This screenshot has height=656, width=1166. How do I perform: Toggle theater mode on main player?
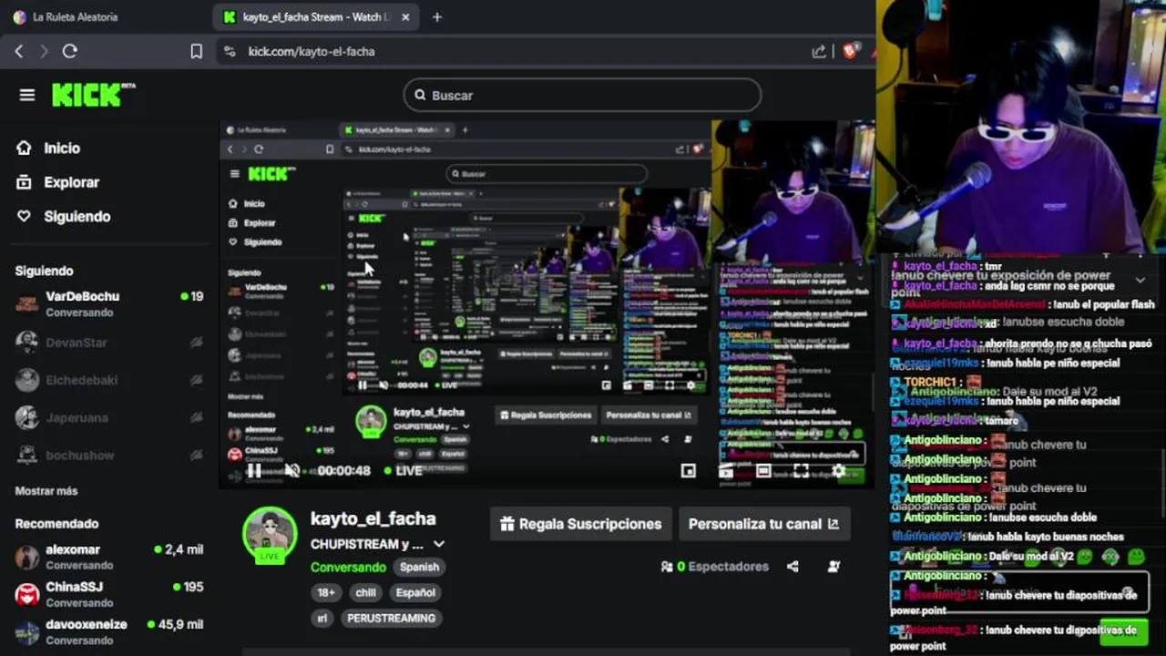point(763,471)
